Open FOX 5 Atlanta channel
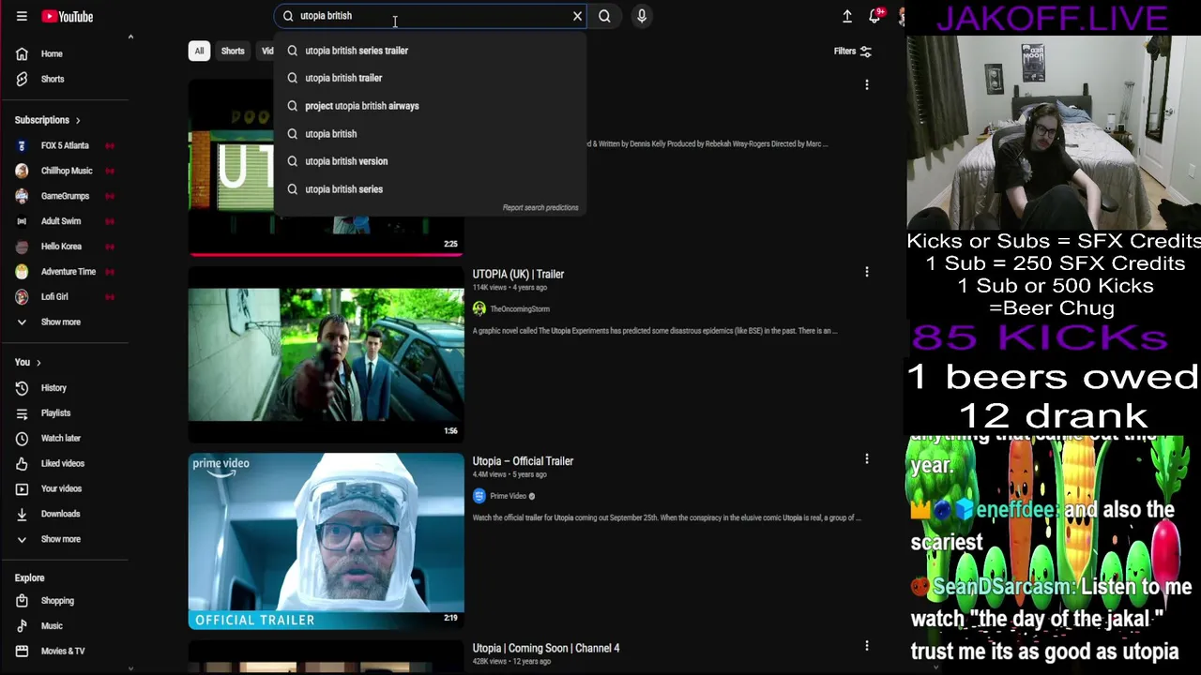The image size is (1201, 675). tap(64, 145)
